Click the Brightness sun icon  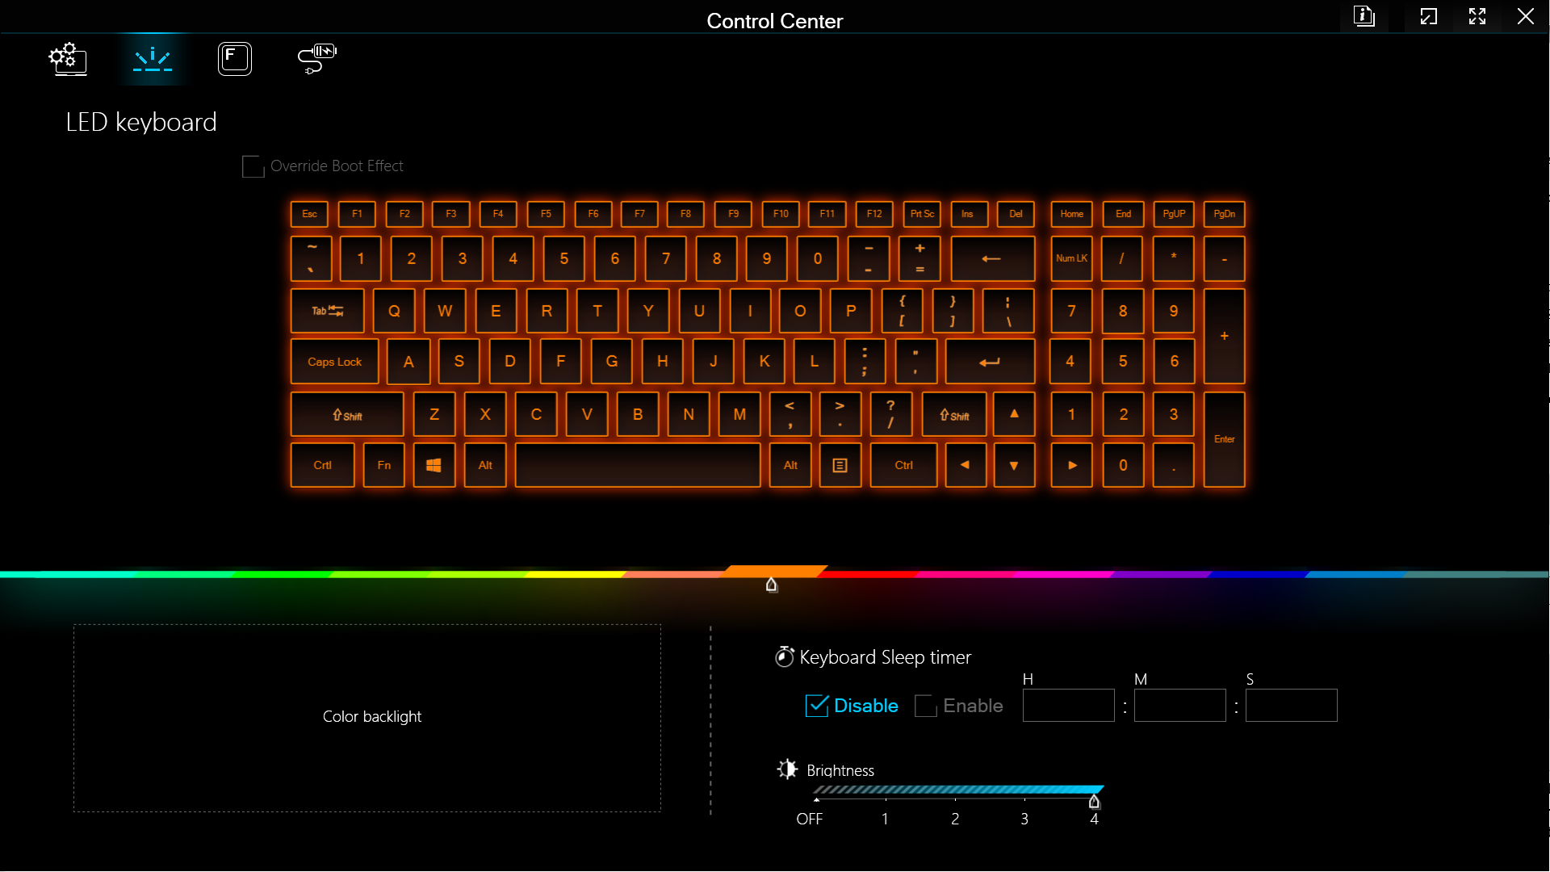tap(787, 769)
